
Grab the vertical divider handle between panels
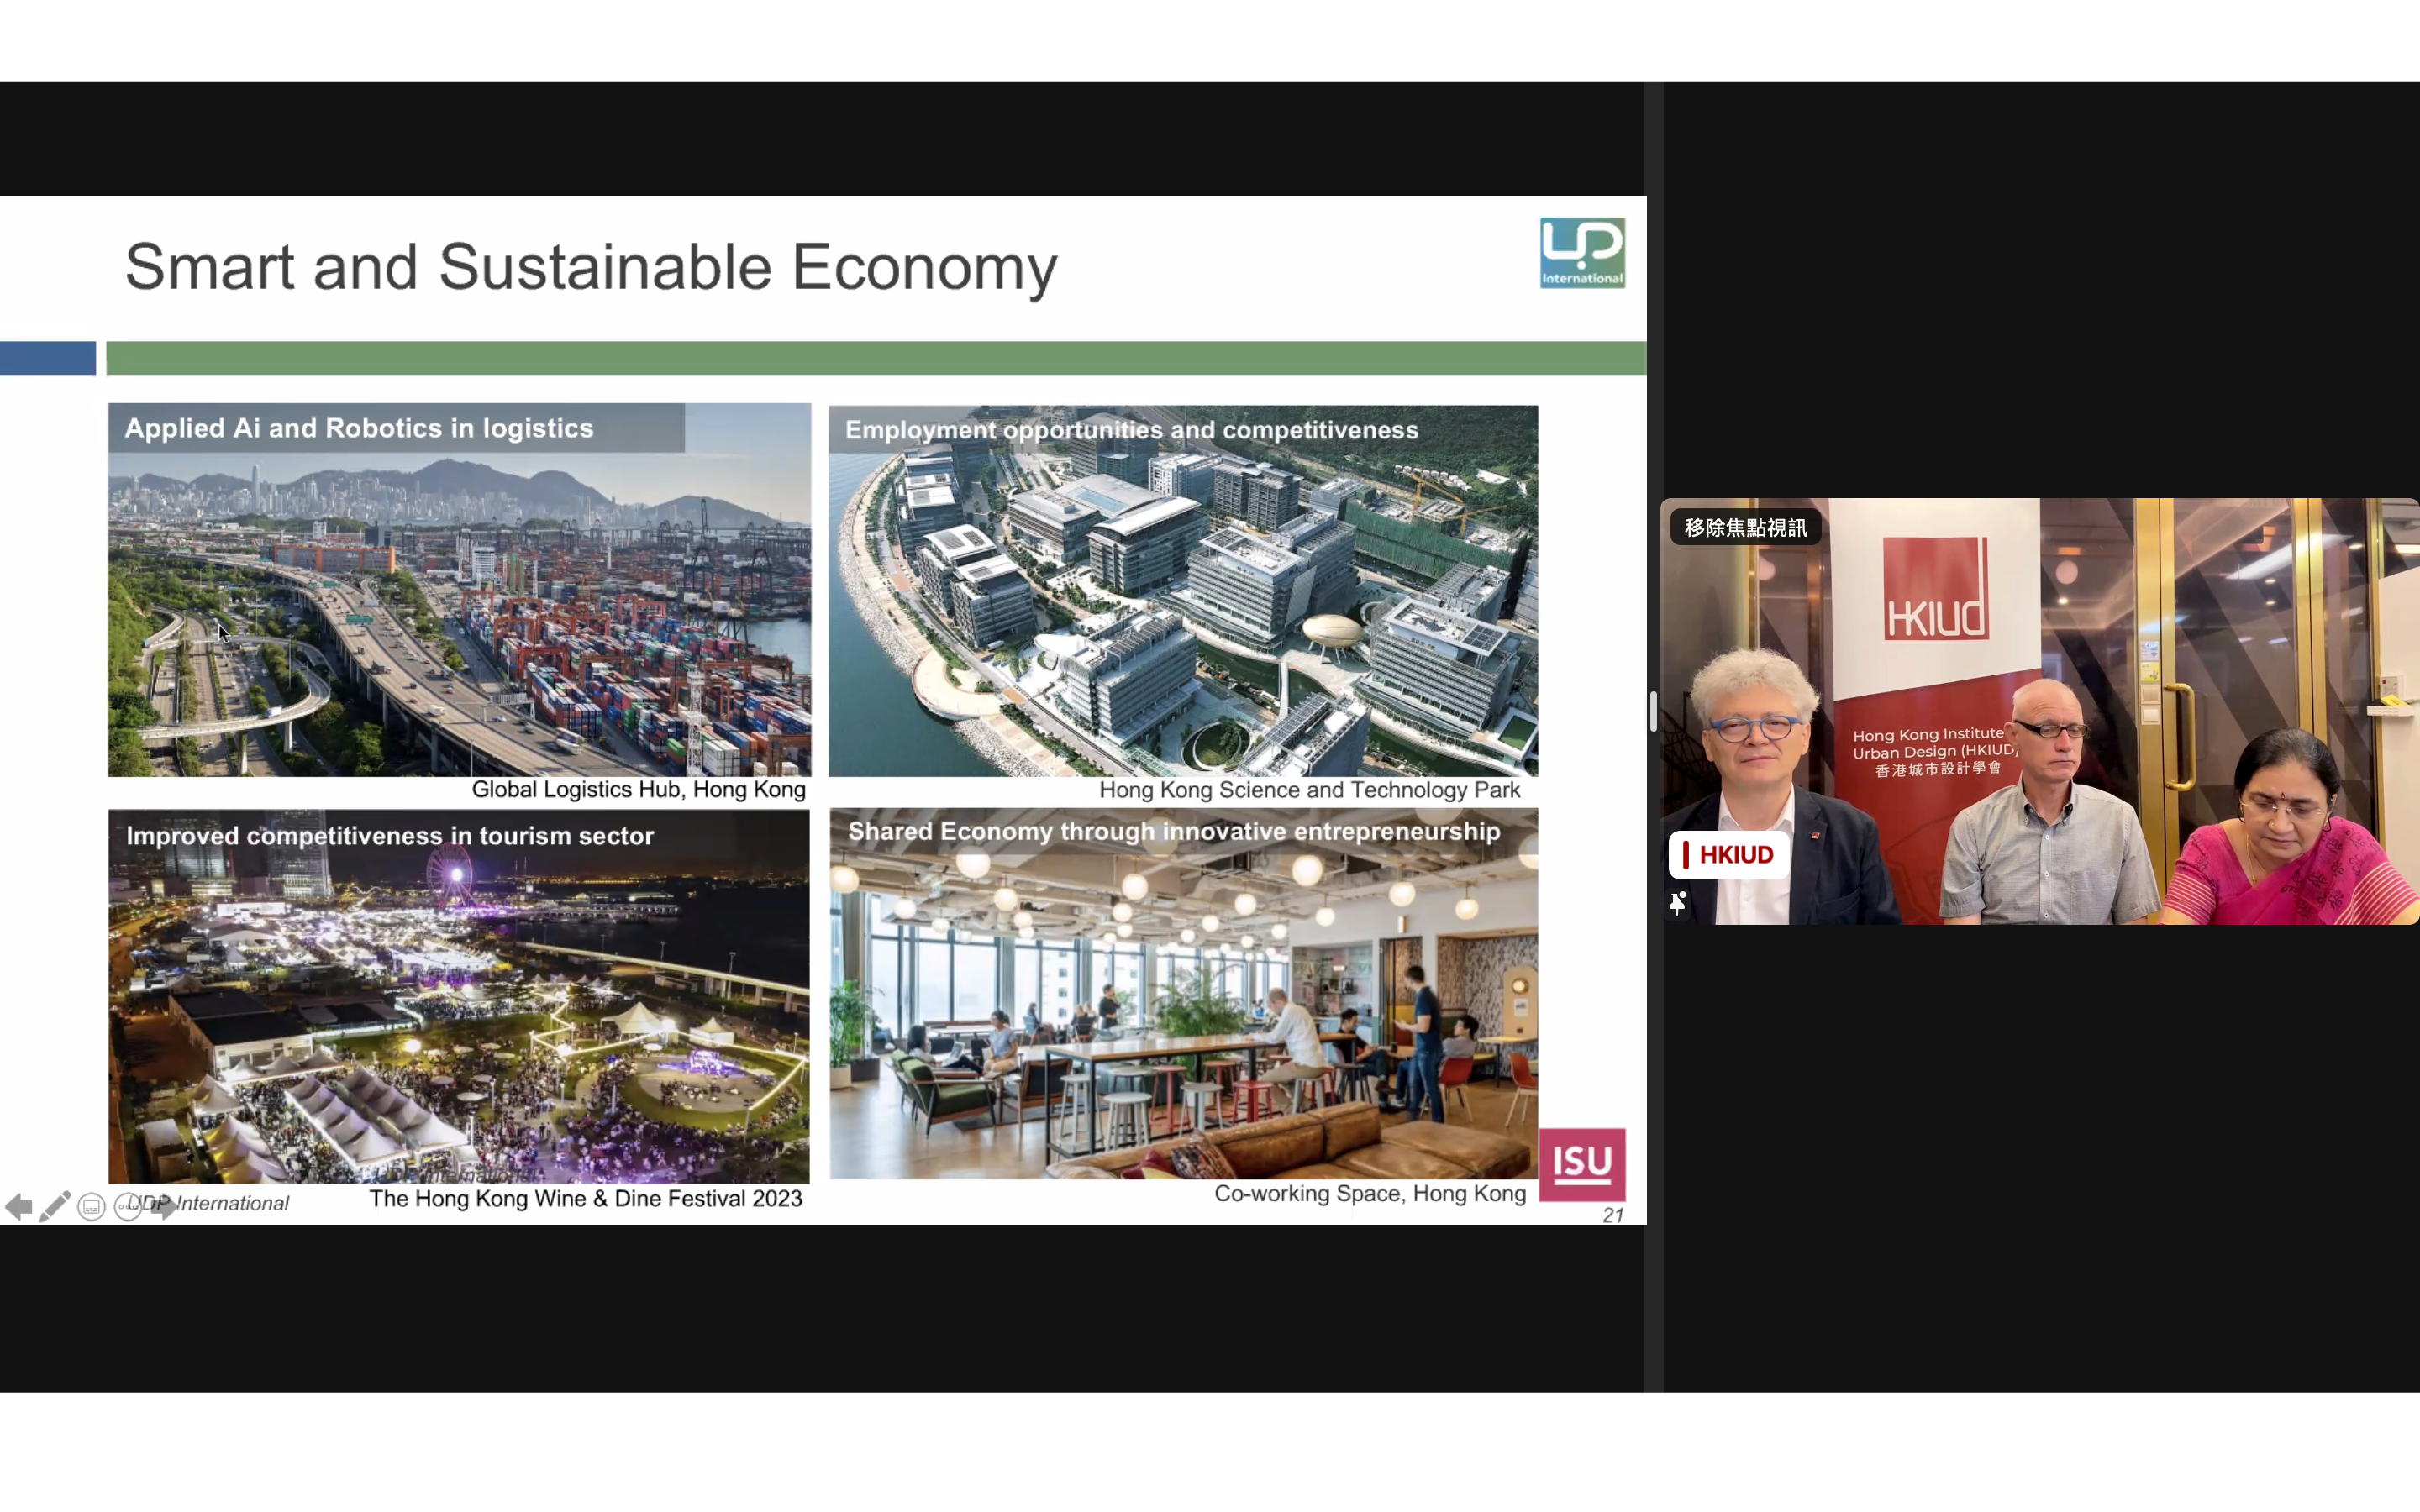coord(1653,711)
